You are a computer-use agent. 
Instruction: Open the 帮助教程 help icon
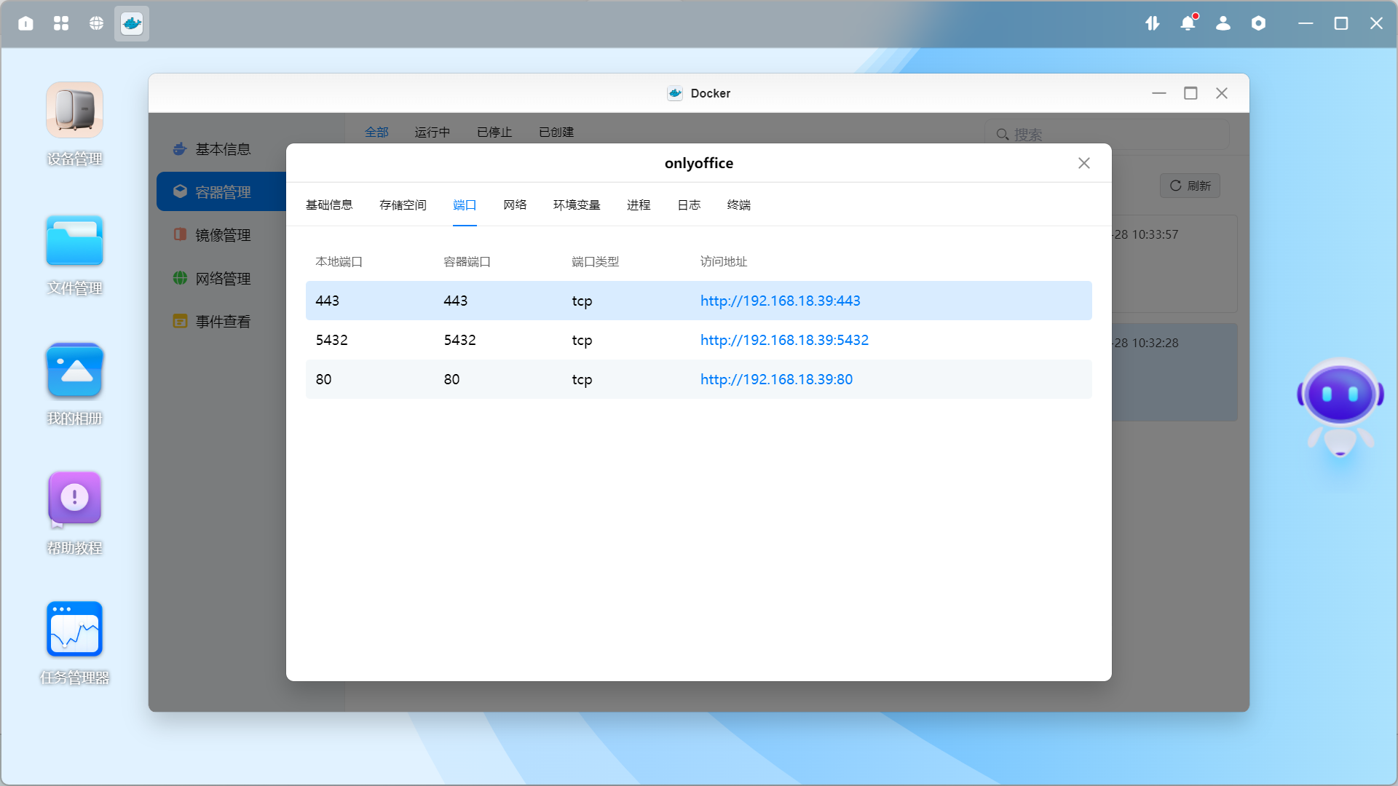pyautogui.click(x=74, y=499)
